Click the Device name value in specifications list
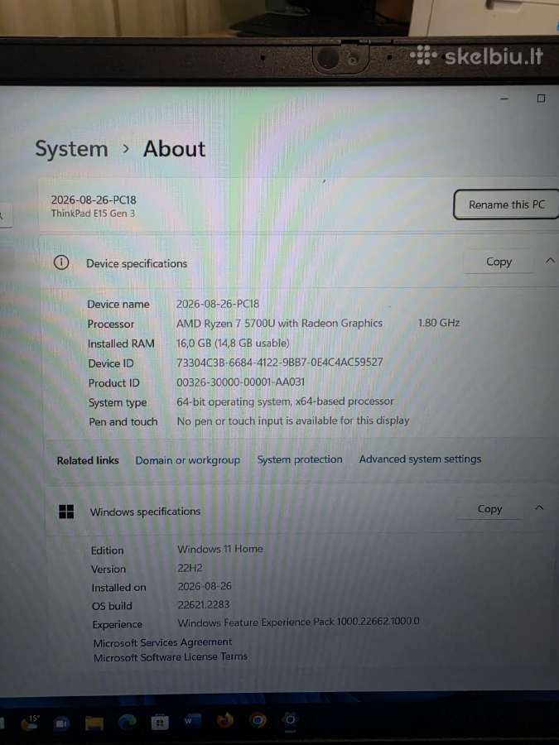 coord(218,304)
